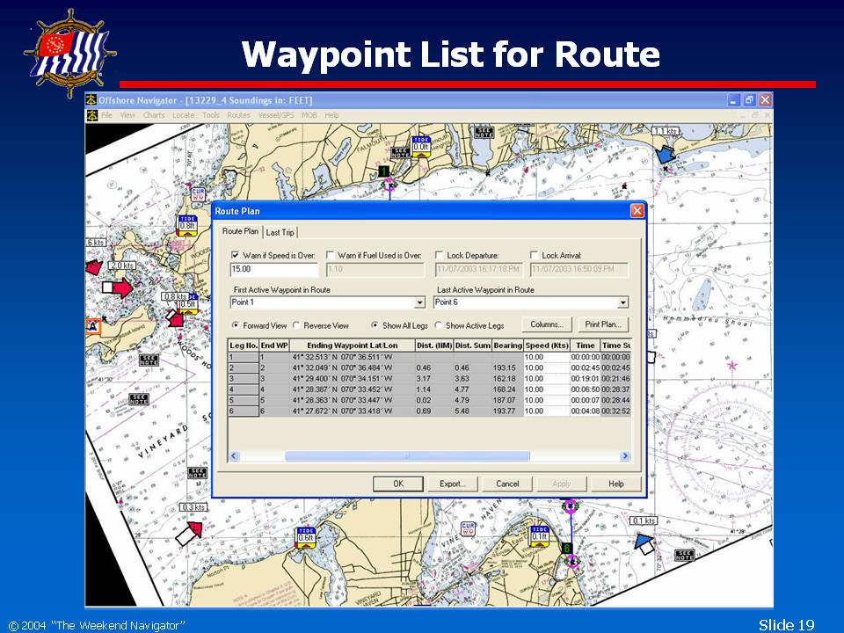This screenshot has width=844, height=633.
Task: Click the Columns... button
Action: 546,324
